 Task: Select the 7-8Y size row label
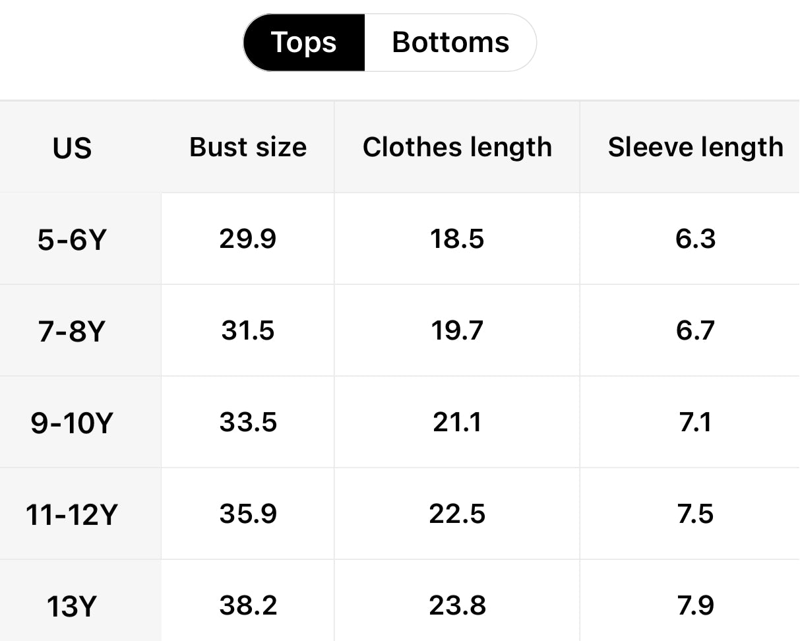[72, 331]
